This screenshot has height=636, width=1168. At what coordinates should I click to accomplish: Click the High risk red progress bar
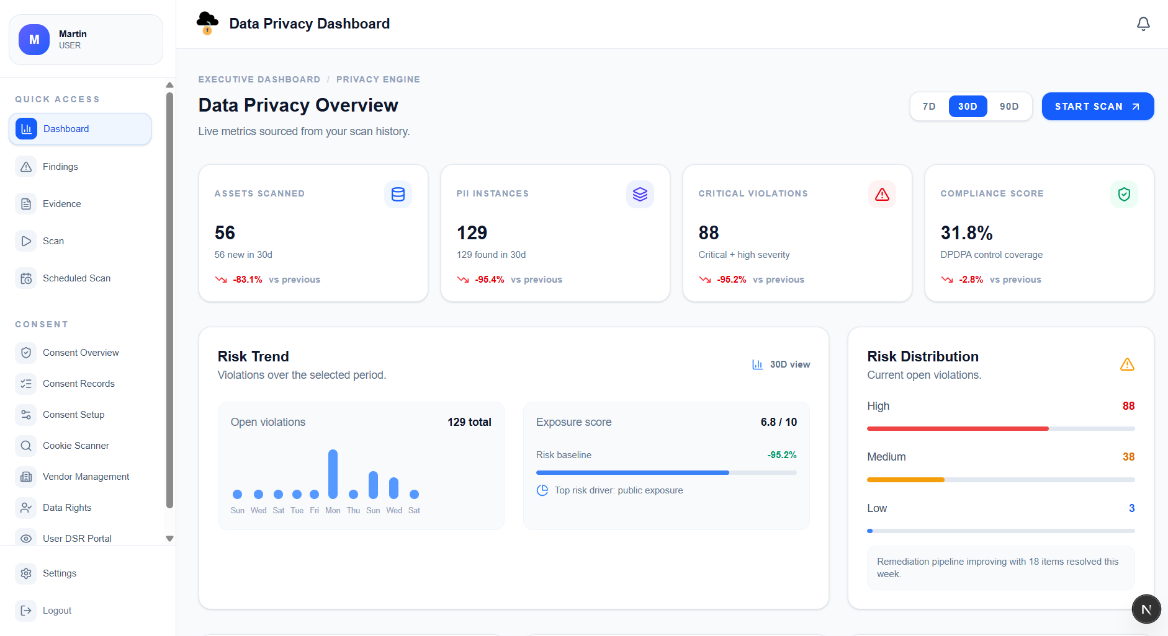pyautogui.click(x=958, y=429)
